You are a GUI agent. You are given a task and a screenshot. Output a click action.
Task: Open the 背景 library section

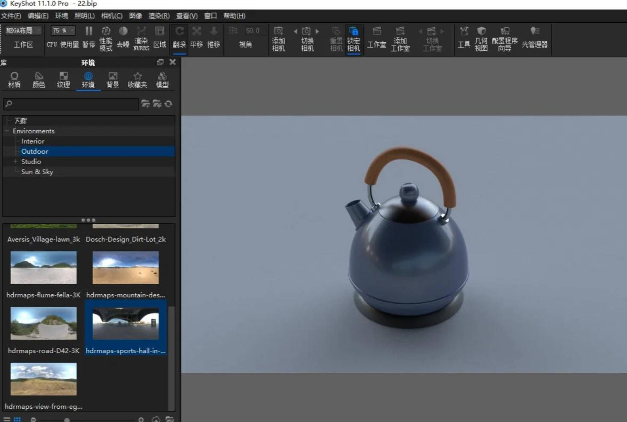[112, 79]
